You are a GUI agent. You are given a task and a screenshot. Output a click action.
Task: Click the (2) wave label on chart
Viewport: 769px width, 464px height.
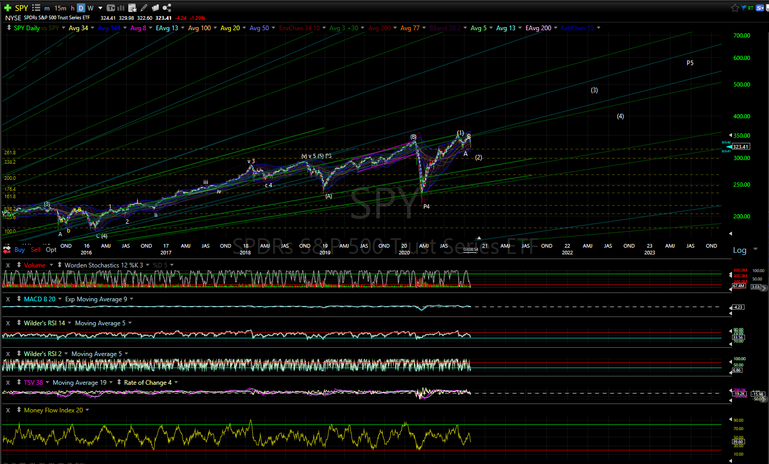(x=479, y=157)
